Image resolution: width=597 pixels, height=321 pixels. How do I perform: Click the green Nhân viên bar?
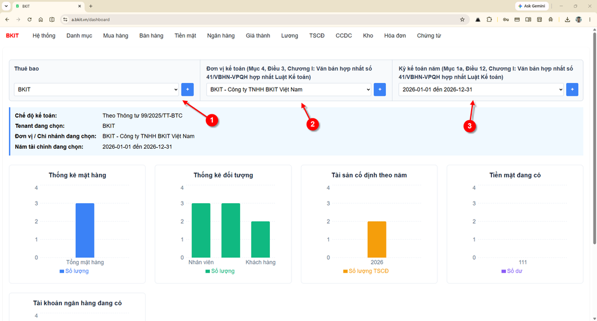coord(201,231)
